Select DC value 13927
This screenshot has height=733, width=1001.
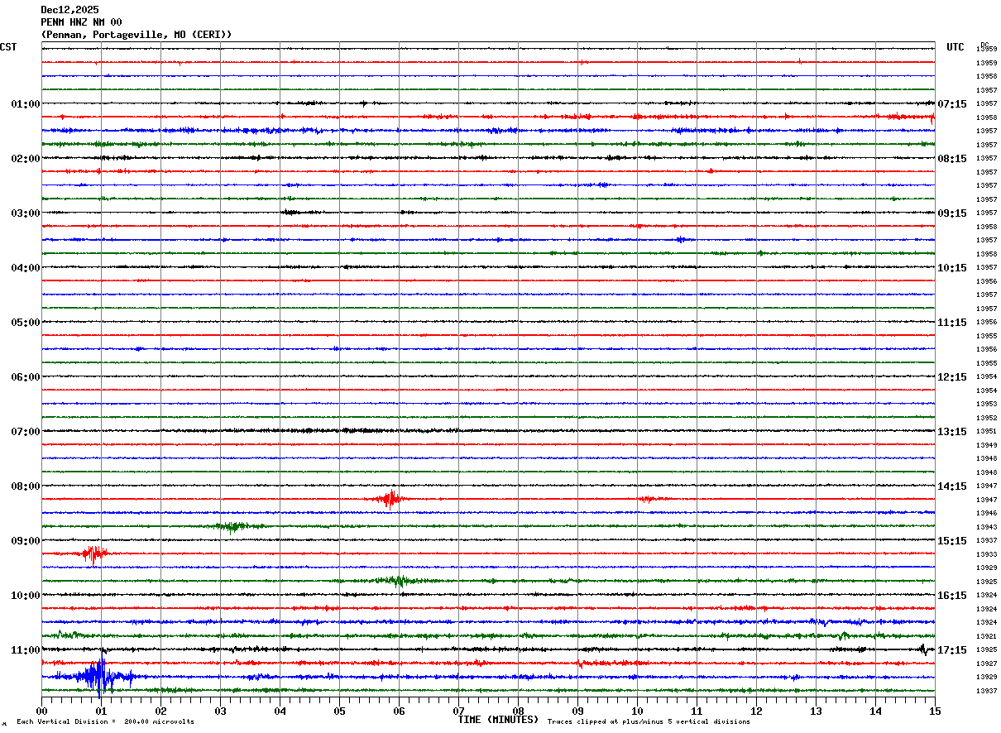(x=986, y=664)
